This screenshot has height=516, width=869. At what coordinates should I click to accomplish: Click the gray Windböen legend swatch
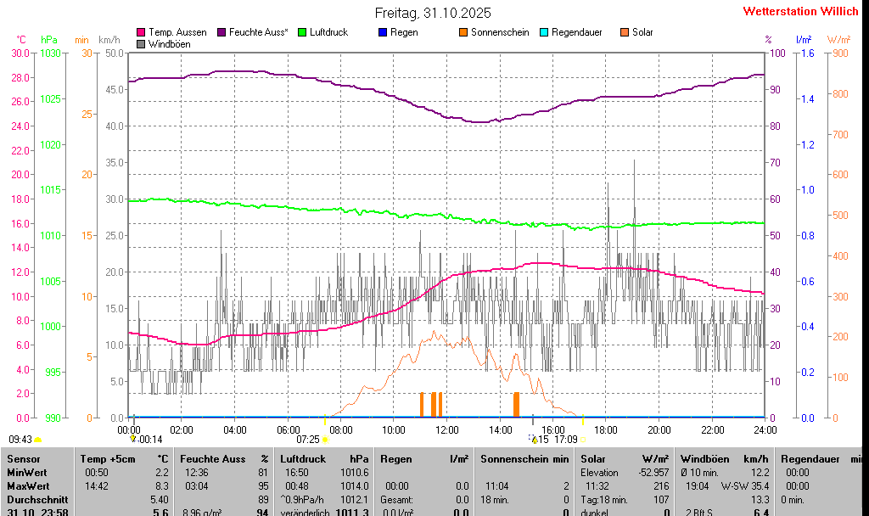coord(141,44)
